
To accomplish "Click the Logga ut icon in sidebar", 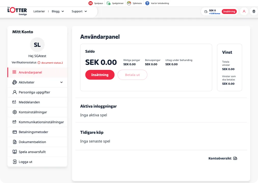I will [15, 162].
